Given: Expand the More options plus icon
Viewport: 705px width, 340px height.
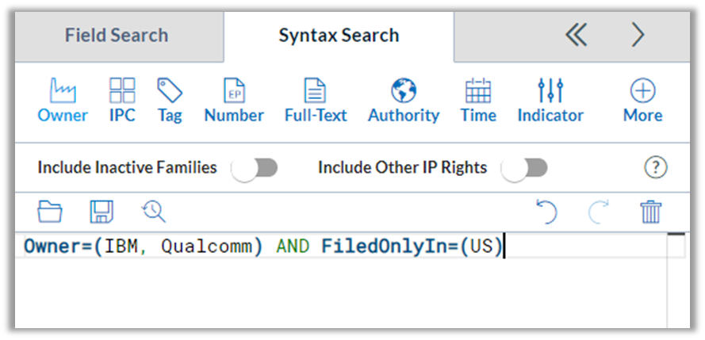Looking at the screenshot, I should pos(643,90).
